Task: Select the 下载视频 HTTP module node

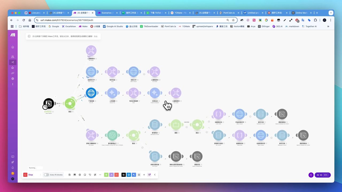Action: coord(91,93)
